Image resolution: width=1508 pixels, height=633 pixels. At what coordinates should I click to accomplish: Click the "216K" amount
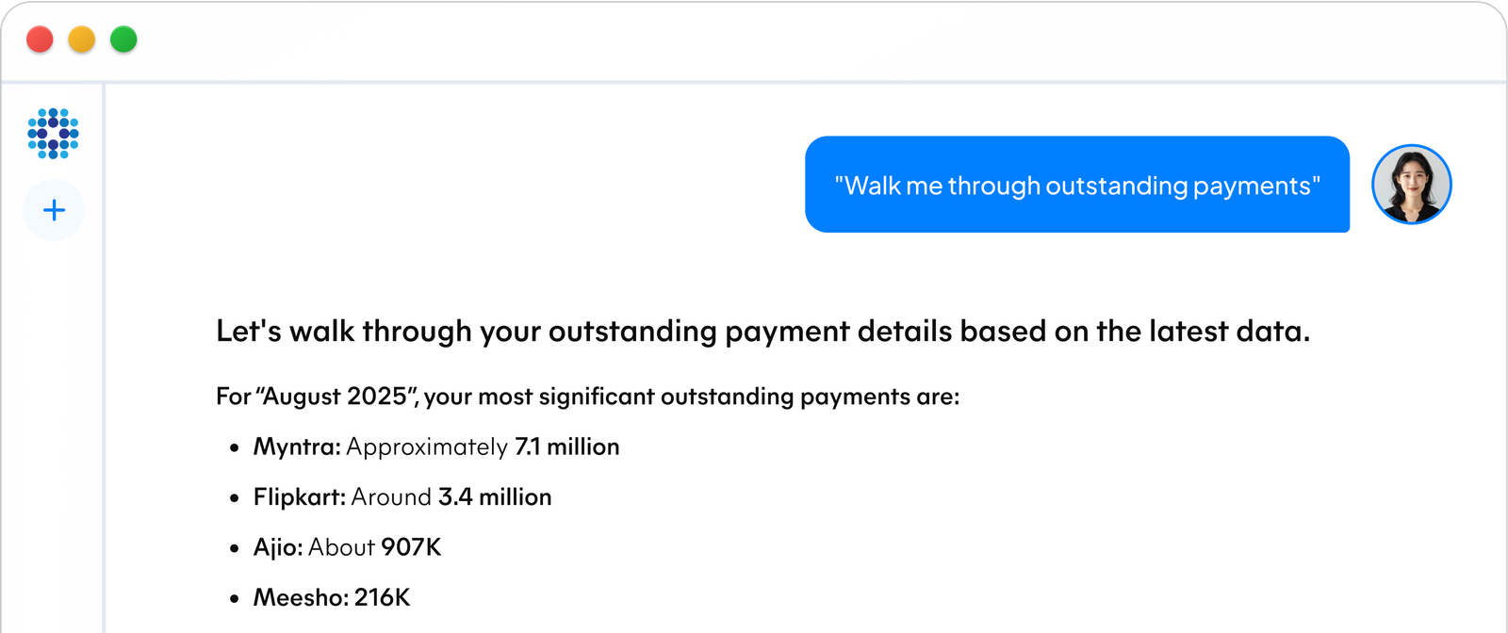pos(382,597)
